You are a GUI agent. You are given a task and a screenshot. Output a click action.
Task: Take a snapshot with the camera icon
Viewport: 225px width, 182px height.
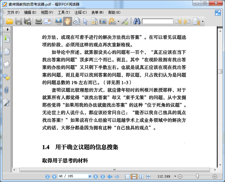[x=103, y=21]
